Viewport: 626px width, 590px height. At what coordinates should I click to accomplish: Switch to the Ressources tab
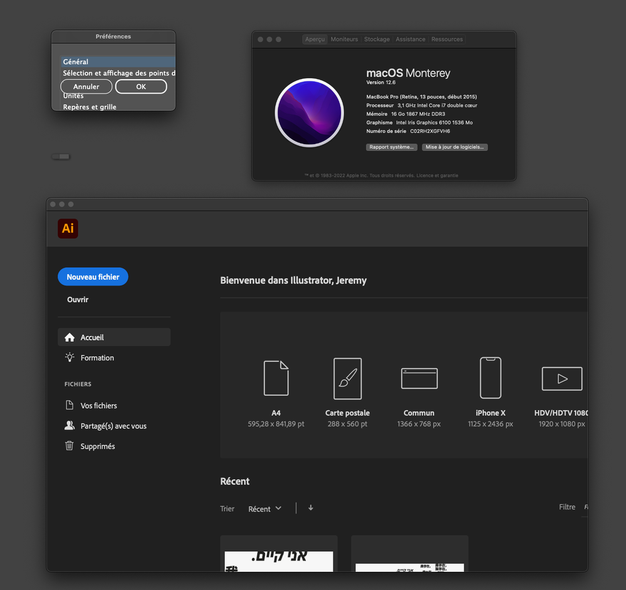(447, 39)
